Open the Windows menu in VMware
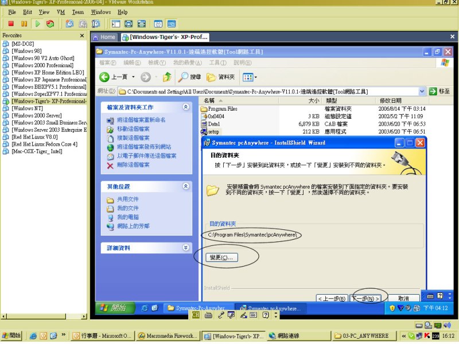459x344 pixels. point(101,12)
